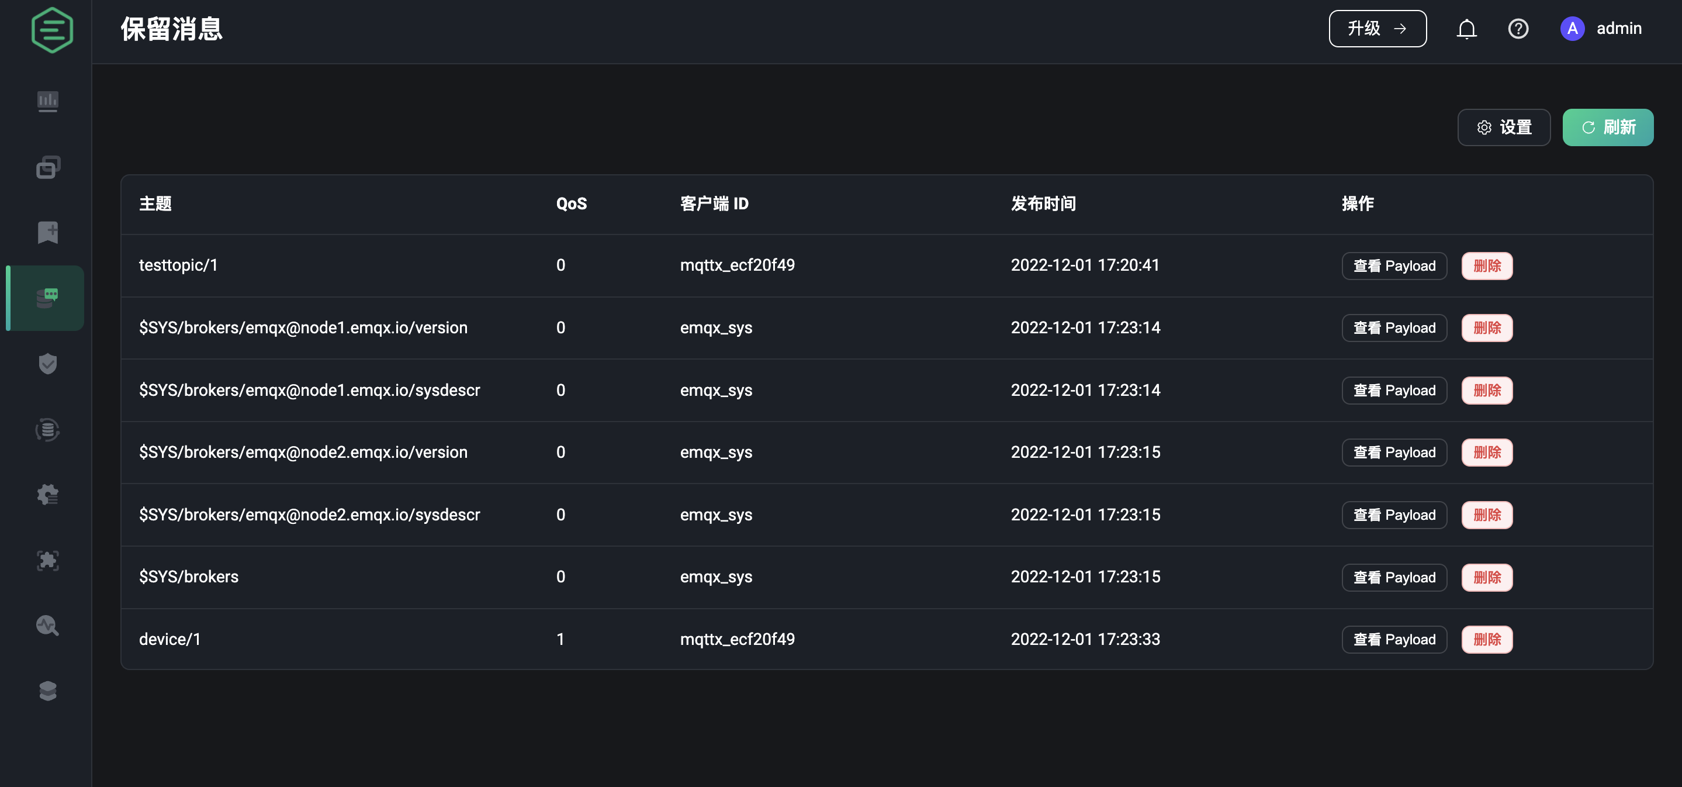This screenshot has width=1682, height=787.
Task: Click client ID mqttx_ecf20f49 in device/1 row
Action: pyautogui.click(x=737, y=640)
